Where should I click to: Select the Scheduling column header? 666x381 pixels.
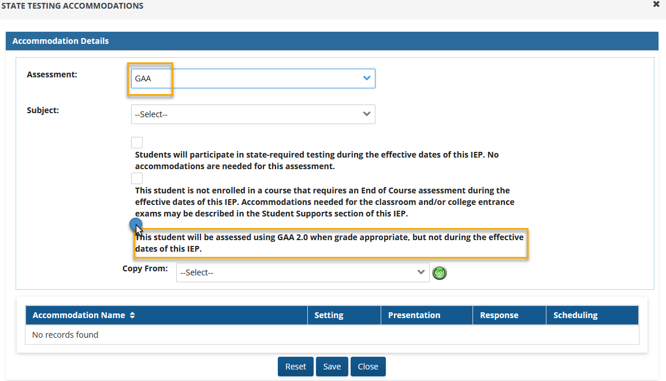click(x=575, y=315)
